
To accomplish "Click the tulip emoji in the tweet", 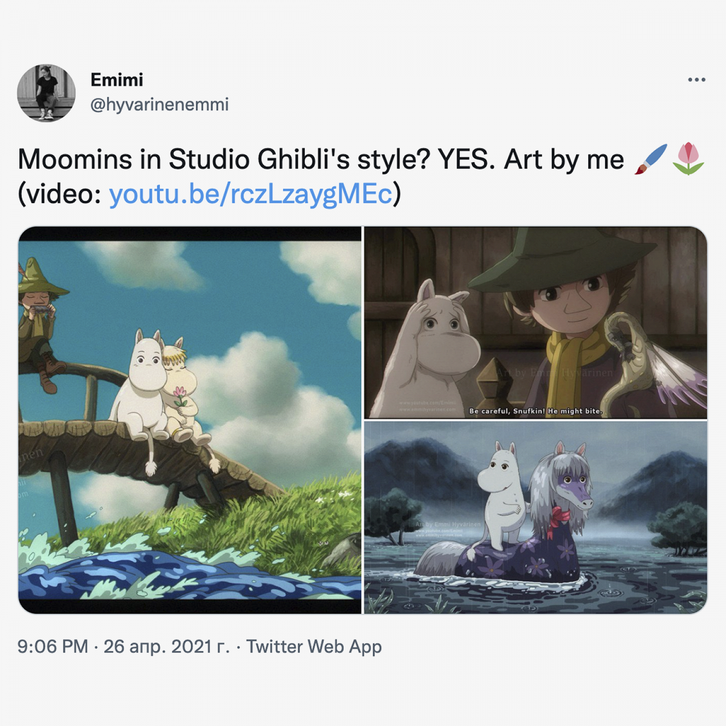I will (x=688, y=159).
